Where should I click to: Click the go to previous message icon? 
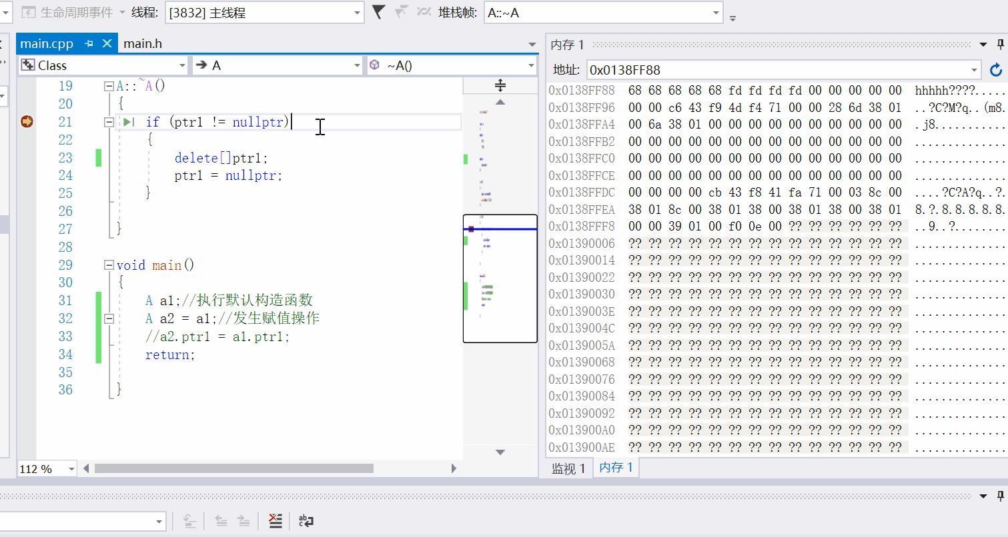click(221, 521)
